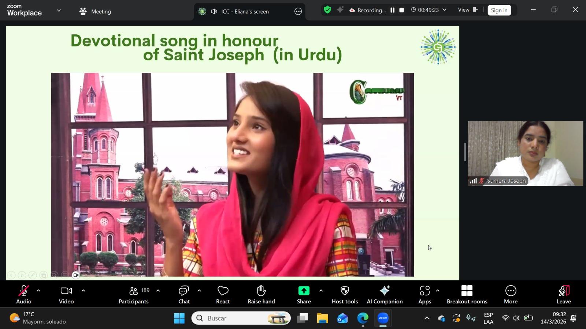Click the Raise hand icon
This screenshot has width=586, height=329.
coord(261,295)
